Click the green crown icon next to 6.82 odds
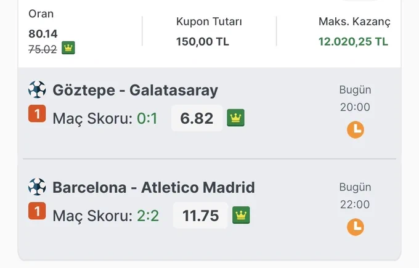The image size is (419, 268). pos(235,118)
